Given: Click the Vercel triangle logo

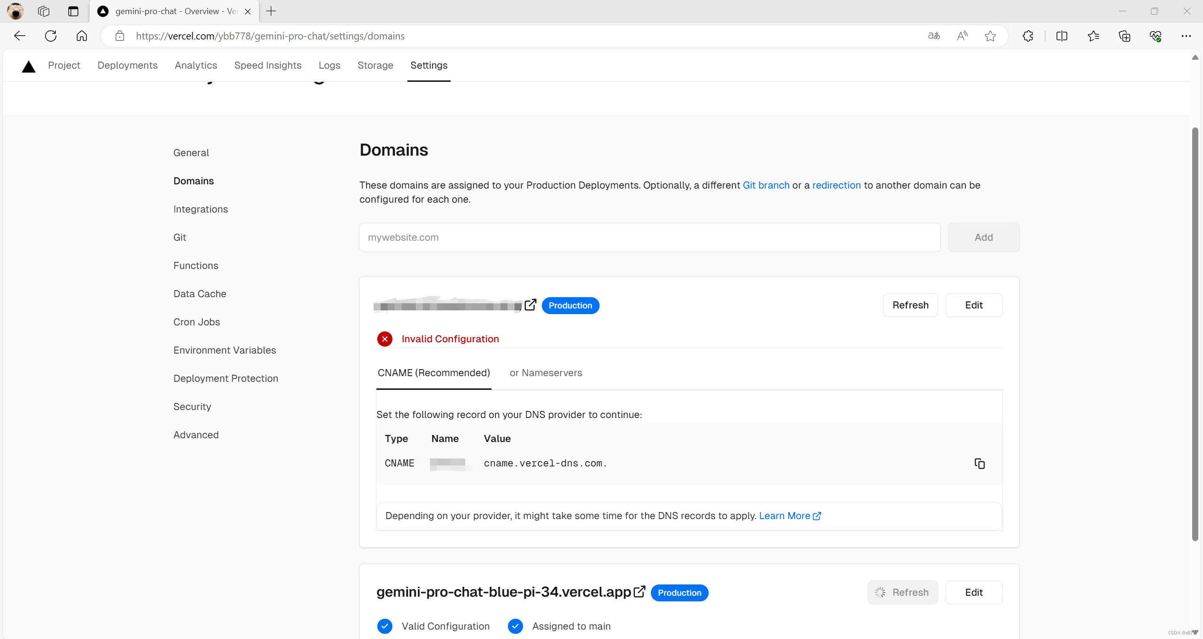Looking at the screenshot, I should click(x=29, y=66).
